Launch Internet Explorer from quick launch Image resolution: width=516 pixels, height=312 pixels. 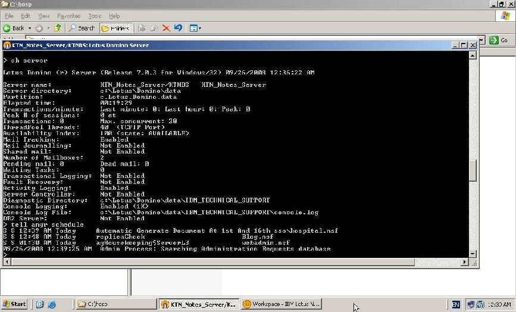[52, 305]
